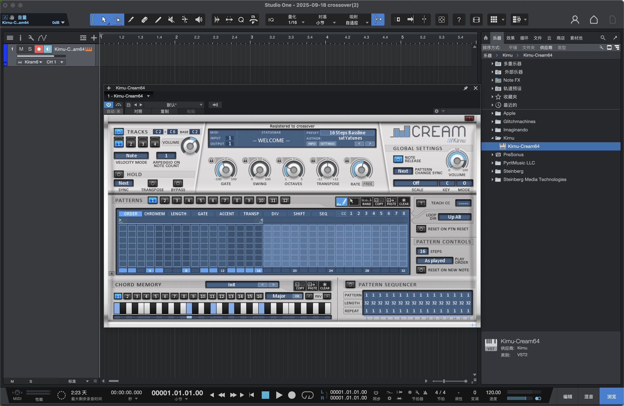Open the 编辑 edit view
Screen dimensions: 624x406
coord(568,397)
